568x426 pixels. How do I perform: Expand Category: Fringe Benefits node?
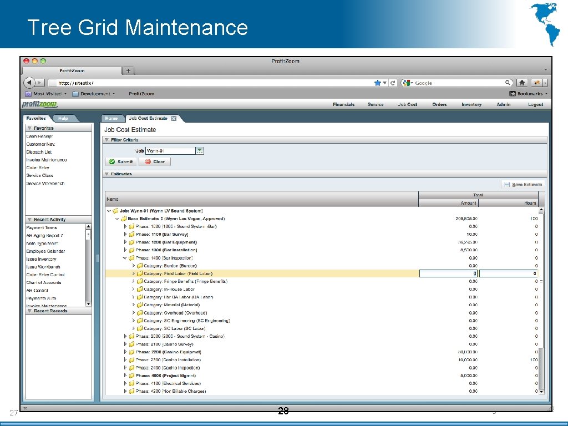coord(133,281)
